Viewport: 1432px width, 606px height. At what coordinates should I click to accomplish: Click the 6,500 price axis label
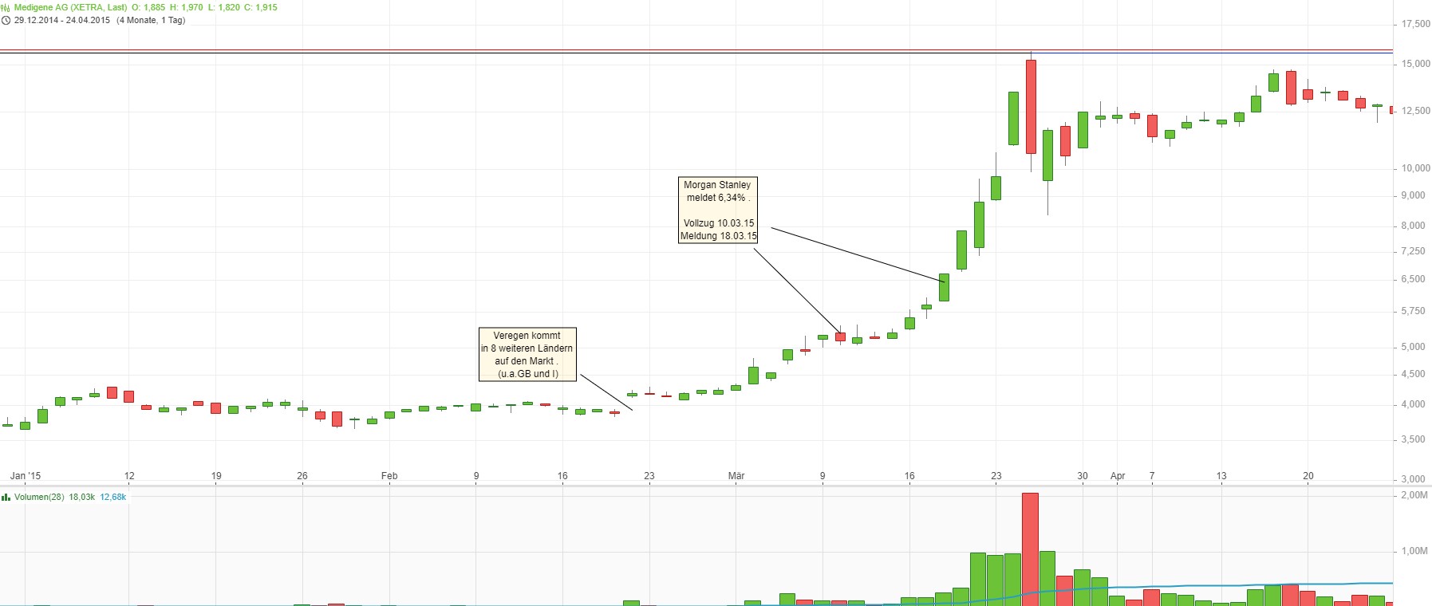(1414, 279)
